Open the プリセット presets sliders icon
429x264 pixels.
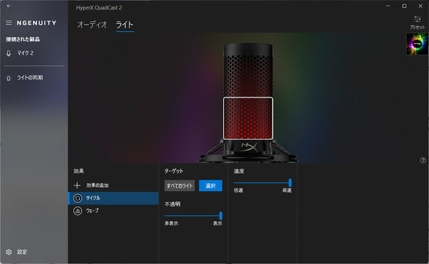pyautogui.click(x=417, y=19)
